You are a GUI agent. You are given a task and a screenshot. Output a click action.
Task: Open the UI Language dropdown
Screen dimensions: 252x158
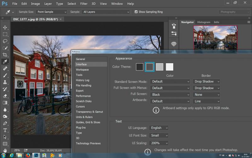pos(159,128)
